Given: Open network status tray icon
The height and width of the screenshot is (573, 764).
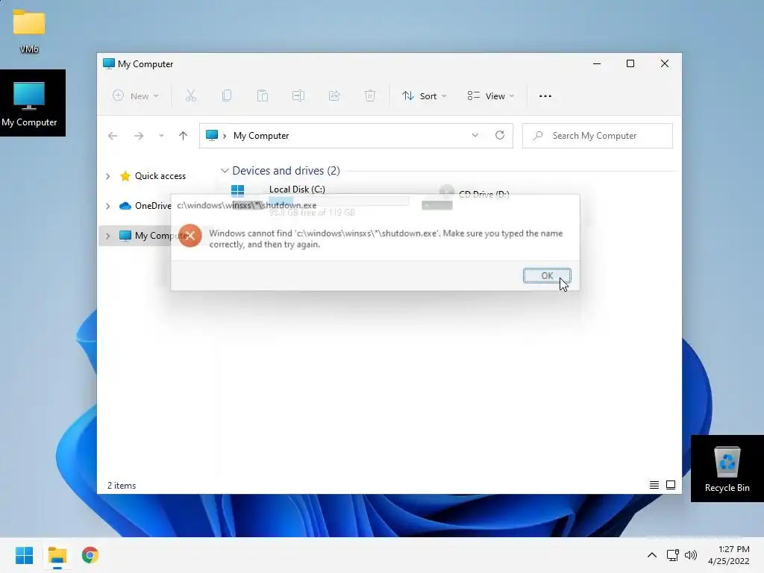Looking at the screenshot, I should pos(673,555).
